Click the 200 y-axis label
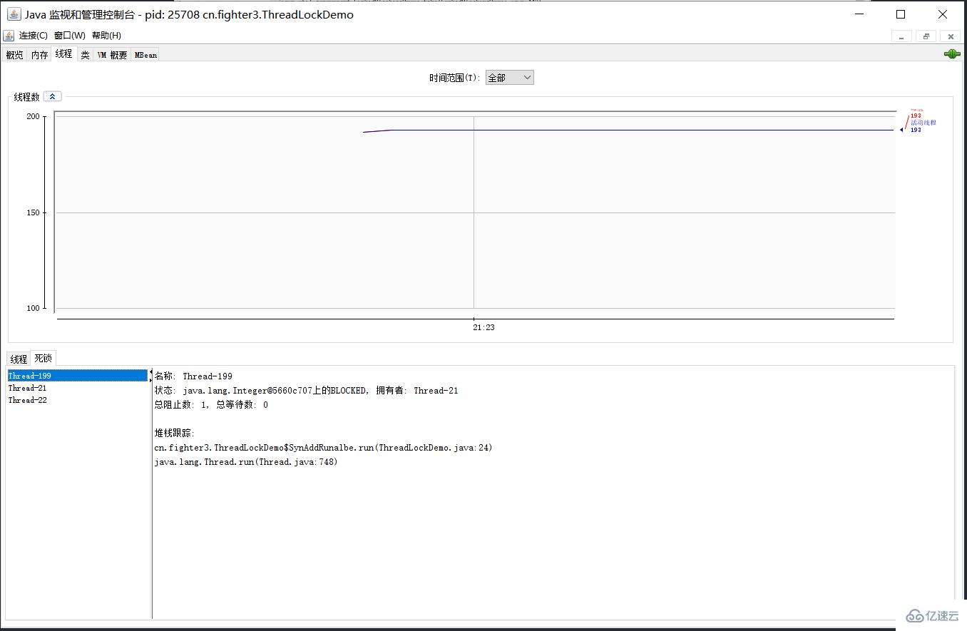The image size is (967, 631). click(34, 116)
